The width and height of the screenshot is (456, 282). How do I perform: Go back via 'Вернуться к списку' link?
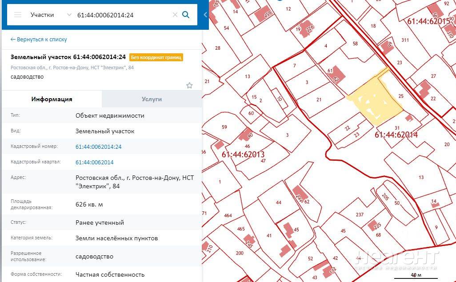pos(39,40)
